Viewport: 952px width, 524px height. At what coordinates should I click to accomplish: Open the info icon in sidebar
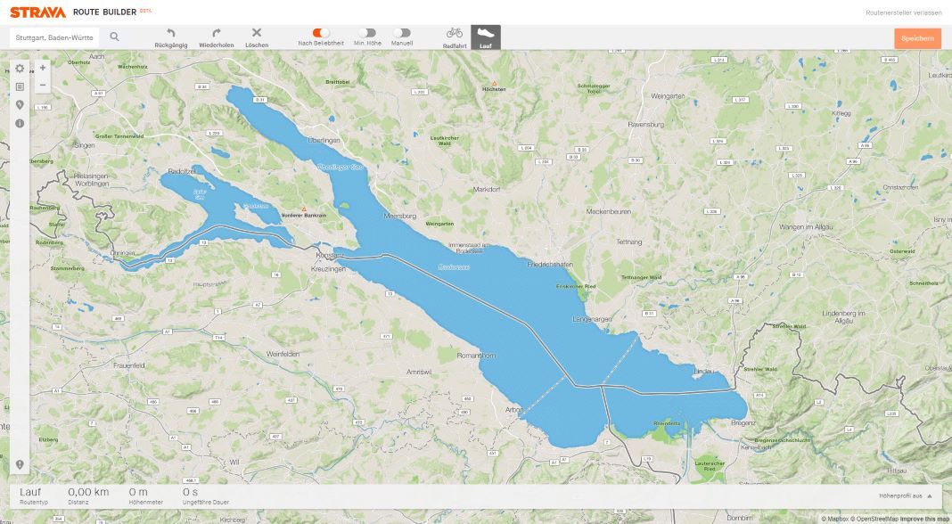(x=20, y=123)
